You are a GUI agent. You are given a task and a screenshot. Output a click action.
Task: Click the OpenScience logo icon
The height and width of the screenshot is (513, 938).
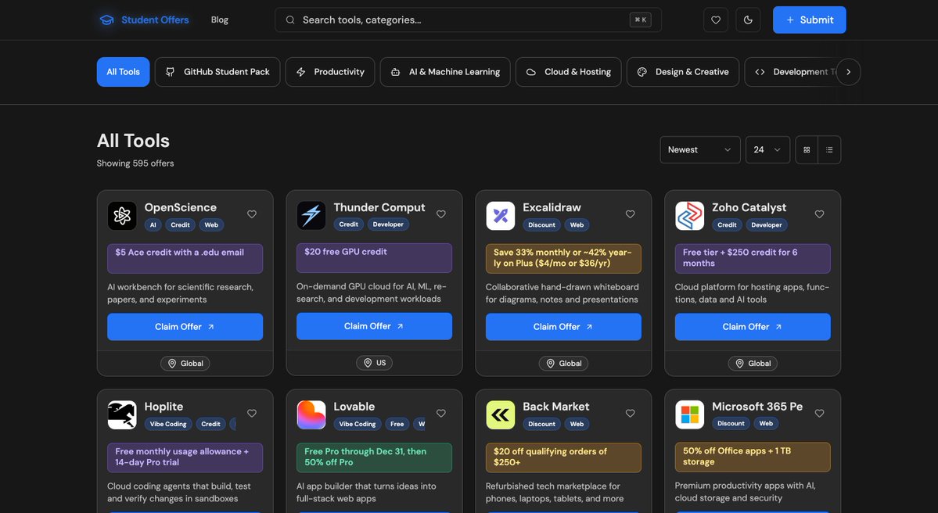pos(122,215)
